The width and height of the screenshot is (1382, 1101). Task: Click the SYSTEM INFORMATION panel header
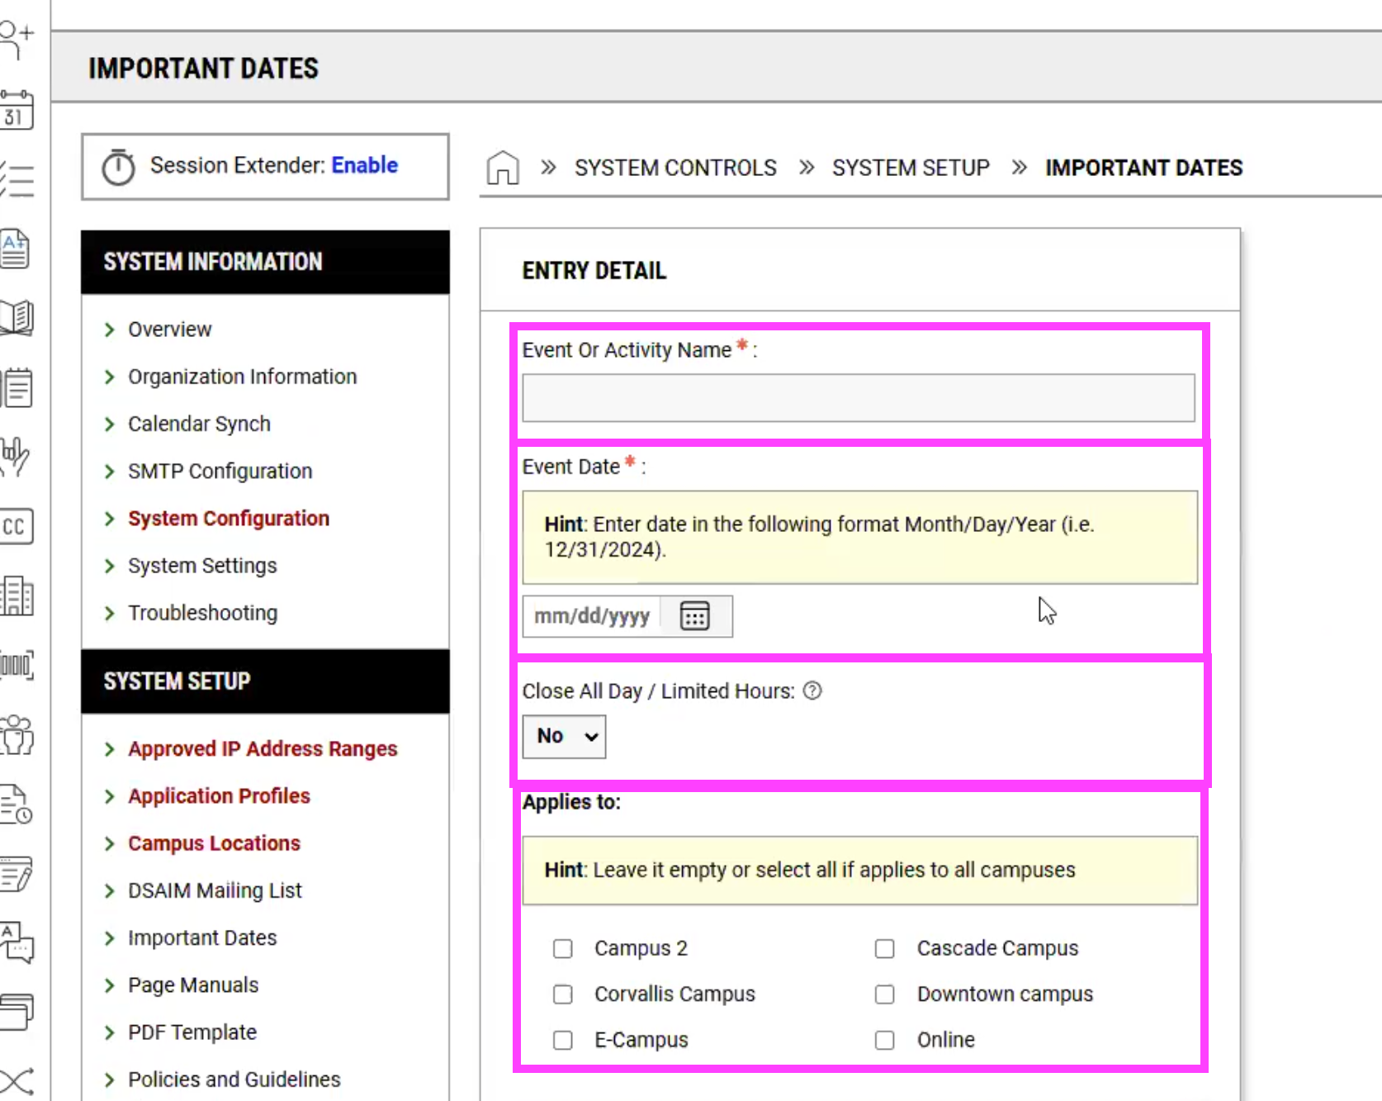pos(265,262)
